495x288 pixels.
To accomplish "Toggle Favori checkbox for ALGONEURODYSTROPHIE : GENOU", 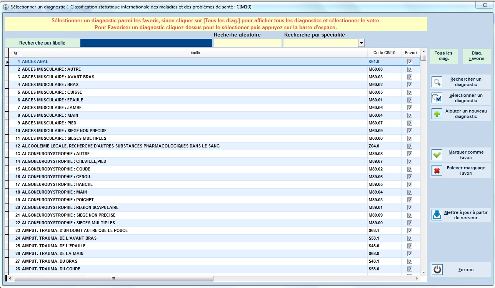I will [x=410, y=177].
